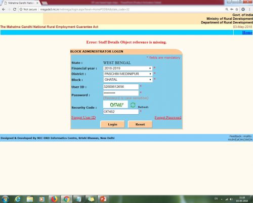Click the captcha image Of7482
Screen dimensions: 253x203
point(116,105)
